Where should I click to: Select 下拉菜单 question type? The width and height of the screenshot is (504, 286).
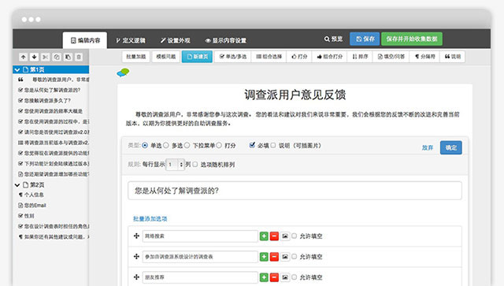(187, 146)
